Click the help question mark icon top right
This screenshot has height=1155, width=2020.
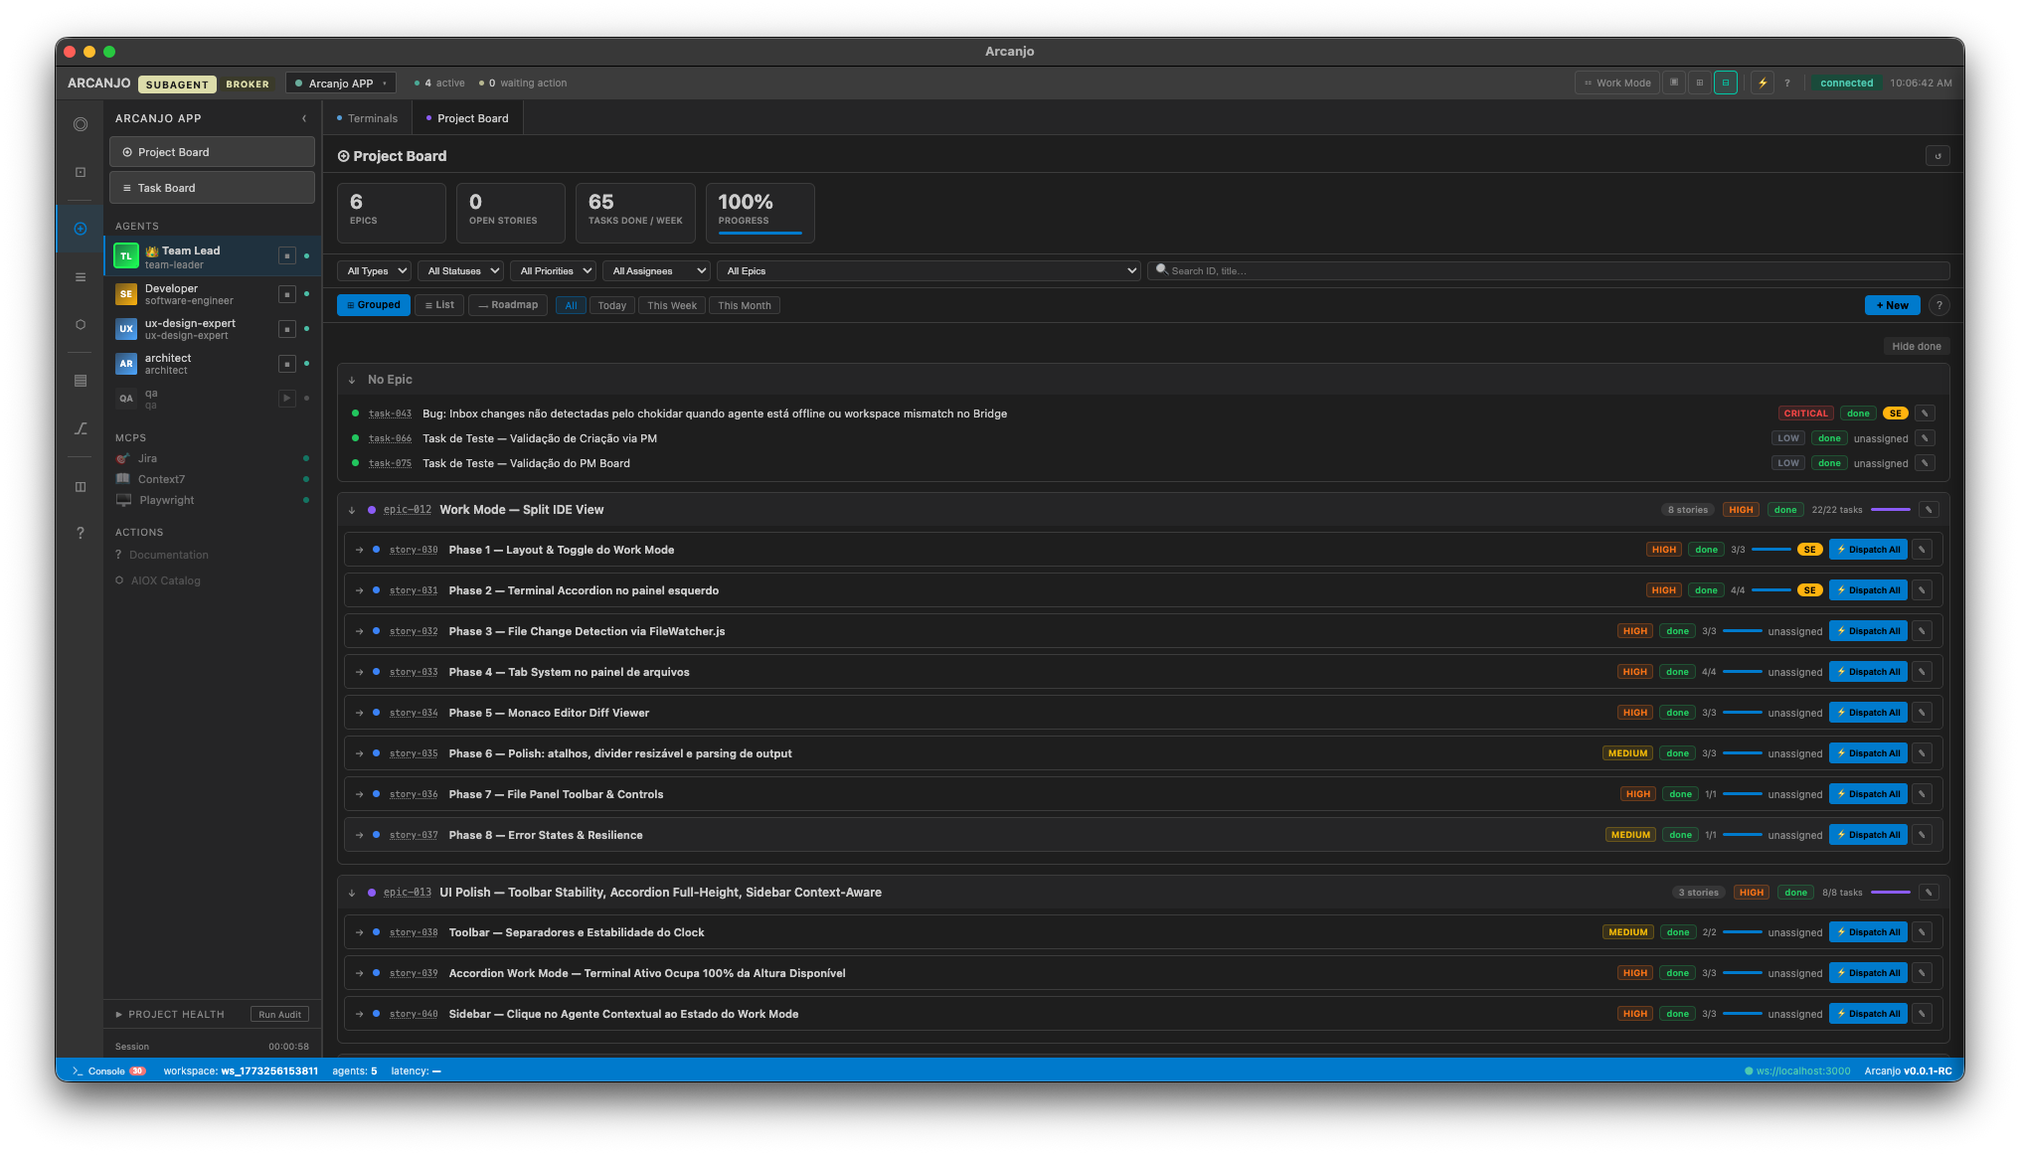[x=1787, y=82]
